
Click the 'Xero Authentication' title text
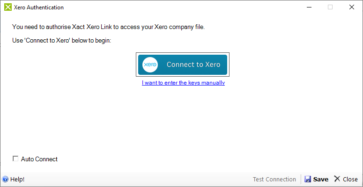[x=39, y=7]
